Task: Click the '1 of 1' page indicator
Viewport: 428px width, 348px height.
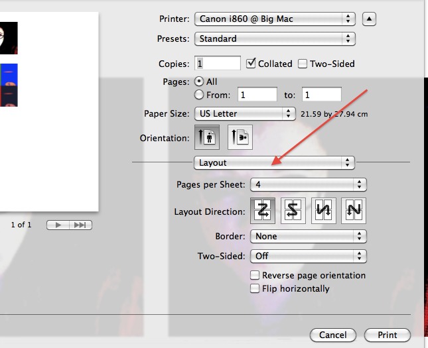Action: (x=21, y=225)
